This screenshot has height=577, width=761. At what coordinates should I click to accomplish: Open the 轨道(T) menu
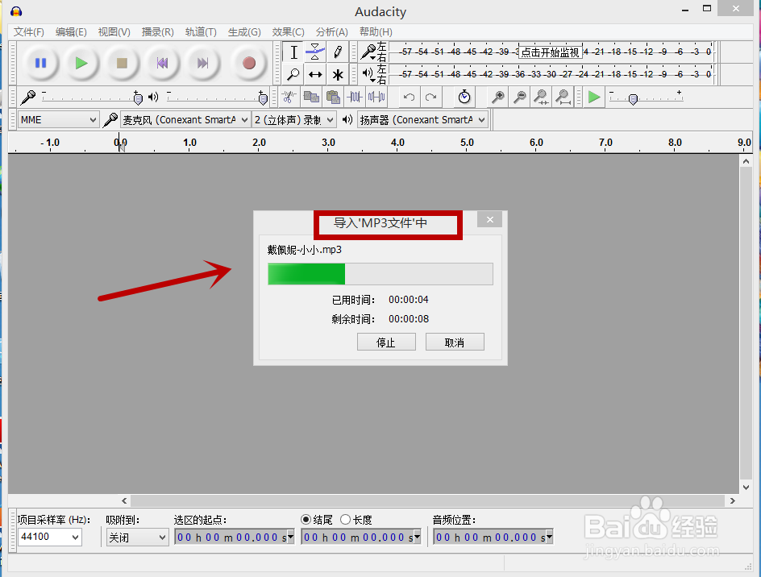coord(201,32)
